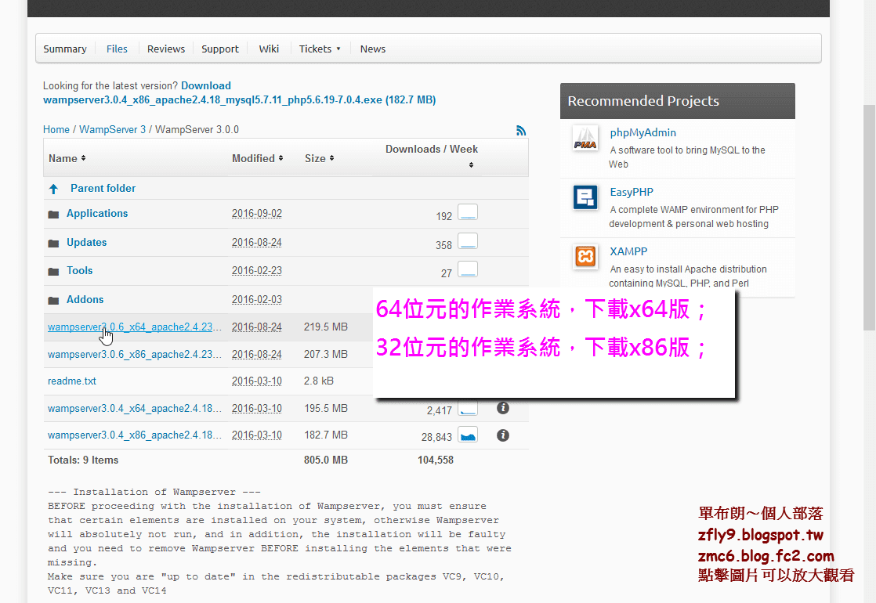Click the Recommended Projects heading
Screen dimensions: 876x603
[x=643, y=101]
